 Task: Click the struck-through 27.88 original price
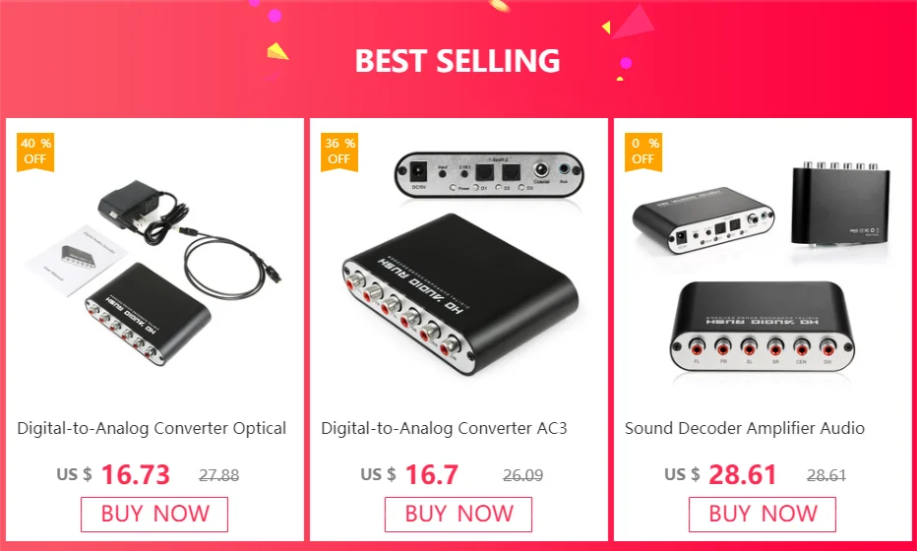pos(218,475)
